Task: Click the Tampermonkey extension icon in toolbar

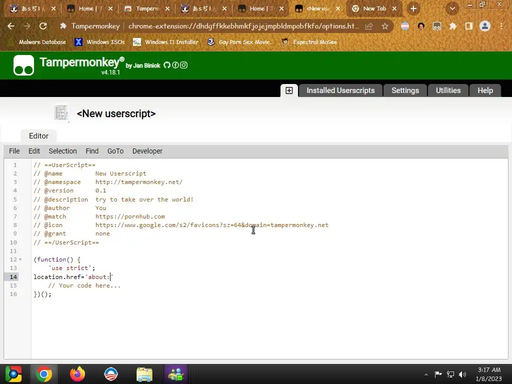Action: pos(437,26)
